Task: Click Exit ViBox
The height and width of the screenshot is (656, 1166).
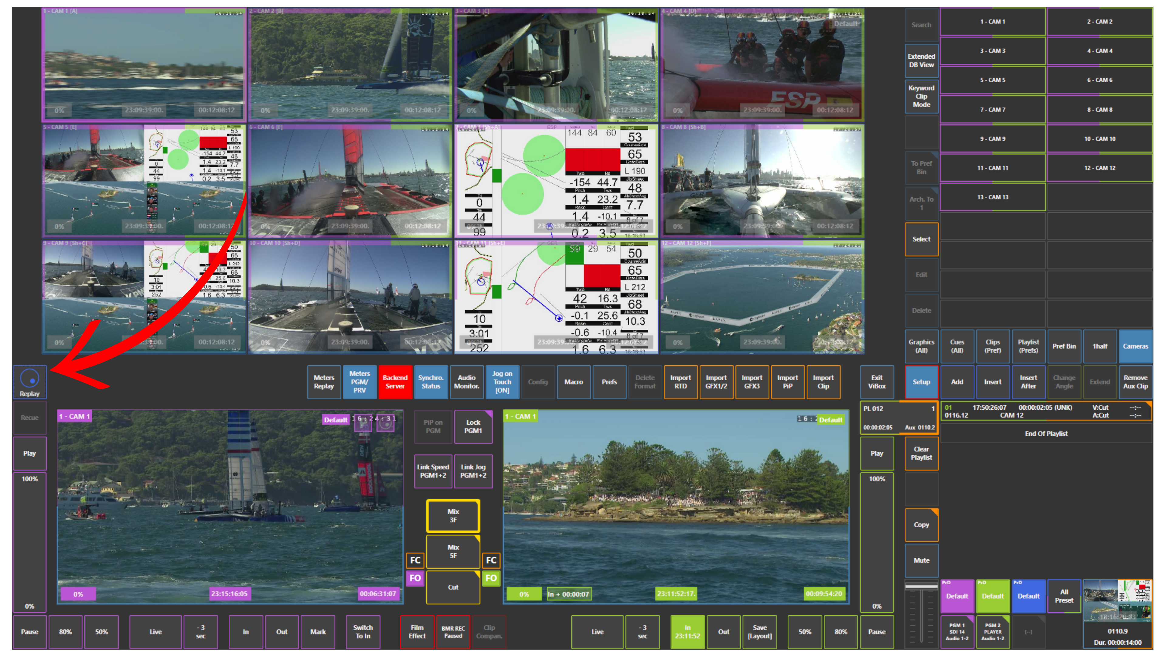Action: (877, 382)
